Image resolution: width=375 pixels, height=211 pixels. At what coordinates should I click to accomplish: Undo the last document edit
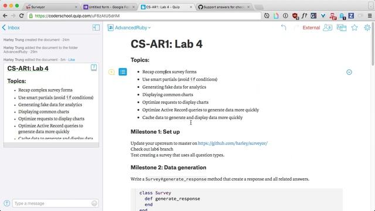coord(284,28)
